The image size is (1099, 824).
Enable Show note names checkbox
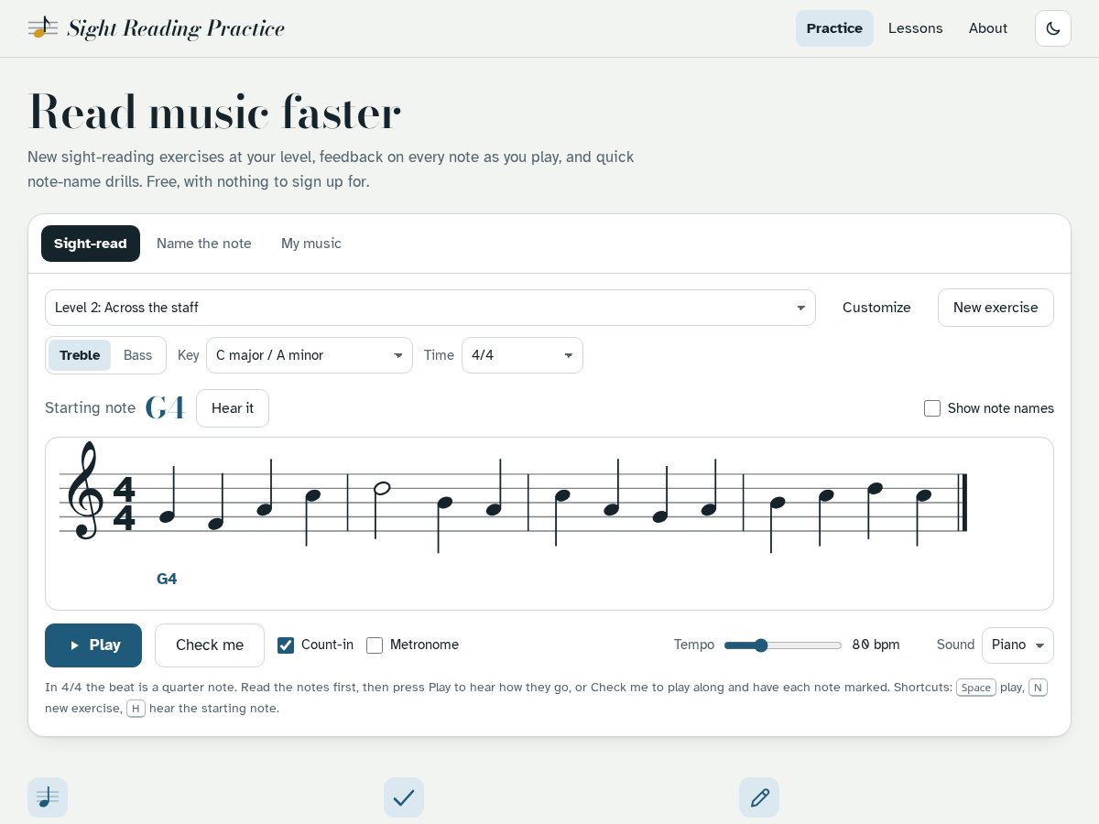pos(932,408)
